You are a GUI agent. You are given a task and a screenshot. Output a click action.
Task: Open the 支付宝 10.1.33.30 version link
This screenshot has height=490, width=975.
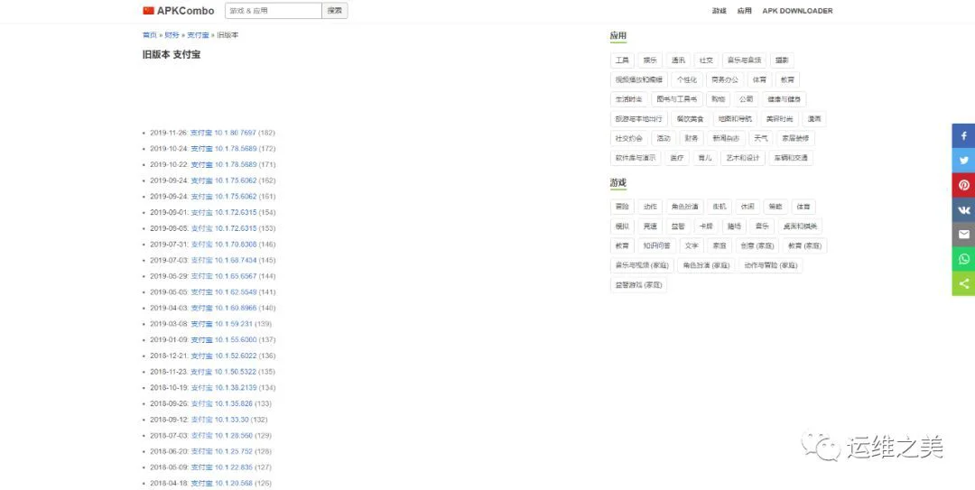[219, 420]
